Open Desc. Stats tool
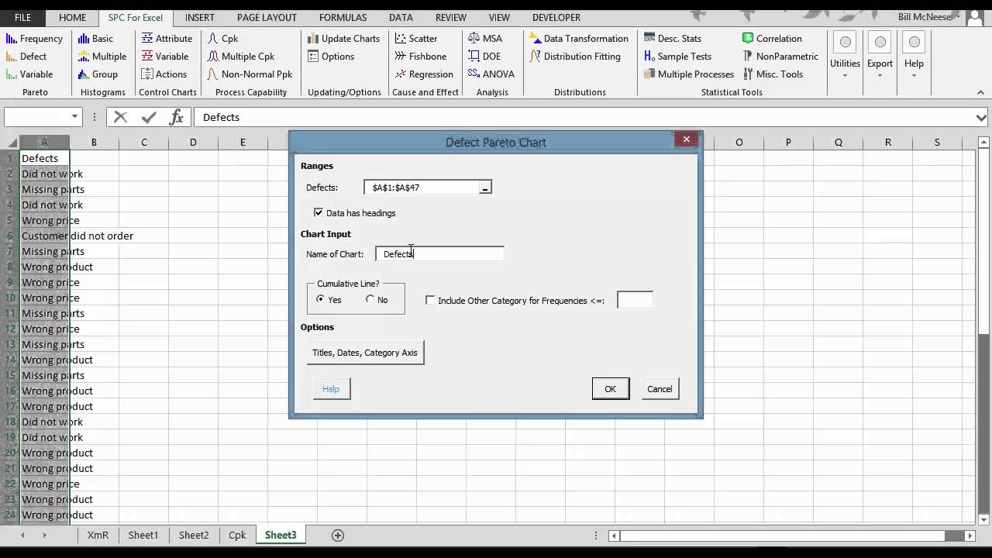The image size is (992, 558). point(672,38)
